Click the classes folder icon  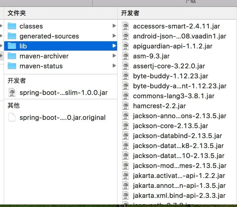click(12, 26)
